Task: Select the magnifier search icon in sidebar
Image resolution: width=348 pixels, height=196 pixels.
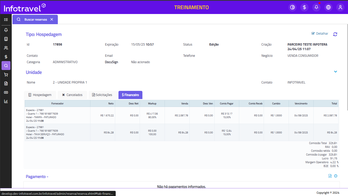Action: (x=6, y=66)
